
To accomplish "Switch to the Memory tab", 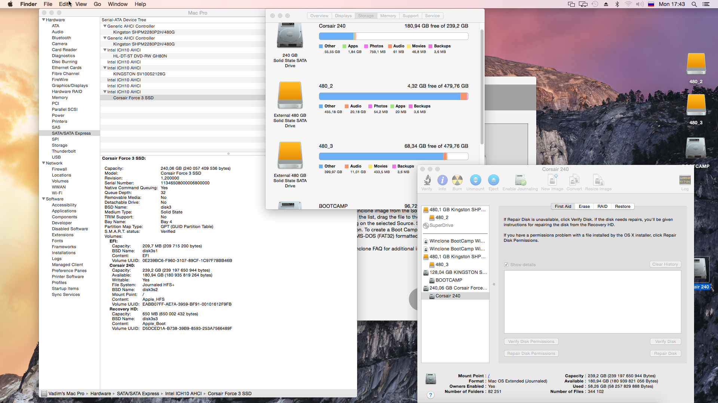I will [x=388, y=16].
